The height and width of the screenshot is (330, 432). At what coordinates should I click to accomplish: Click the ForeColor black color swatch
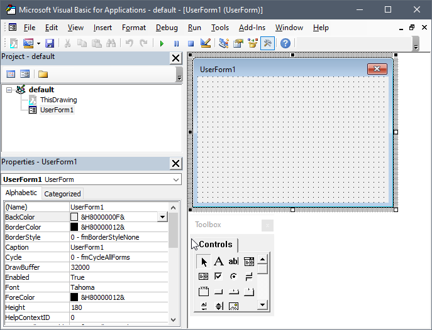click(74, 297)
